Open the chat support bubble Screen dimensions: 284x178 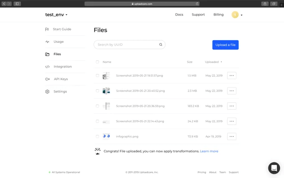tap(274, 168)
